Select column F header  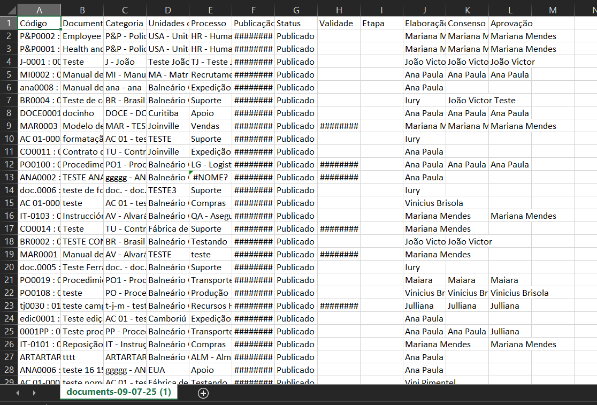coord(253,10)
